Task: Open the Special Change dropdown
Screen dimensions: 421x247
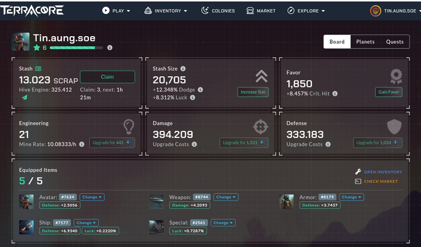Action: pyautogui.click(x=223, y=223)
